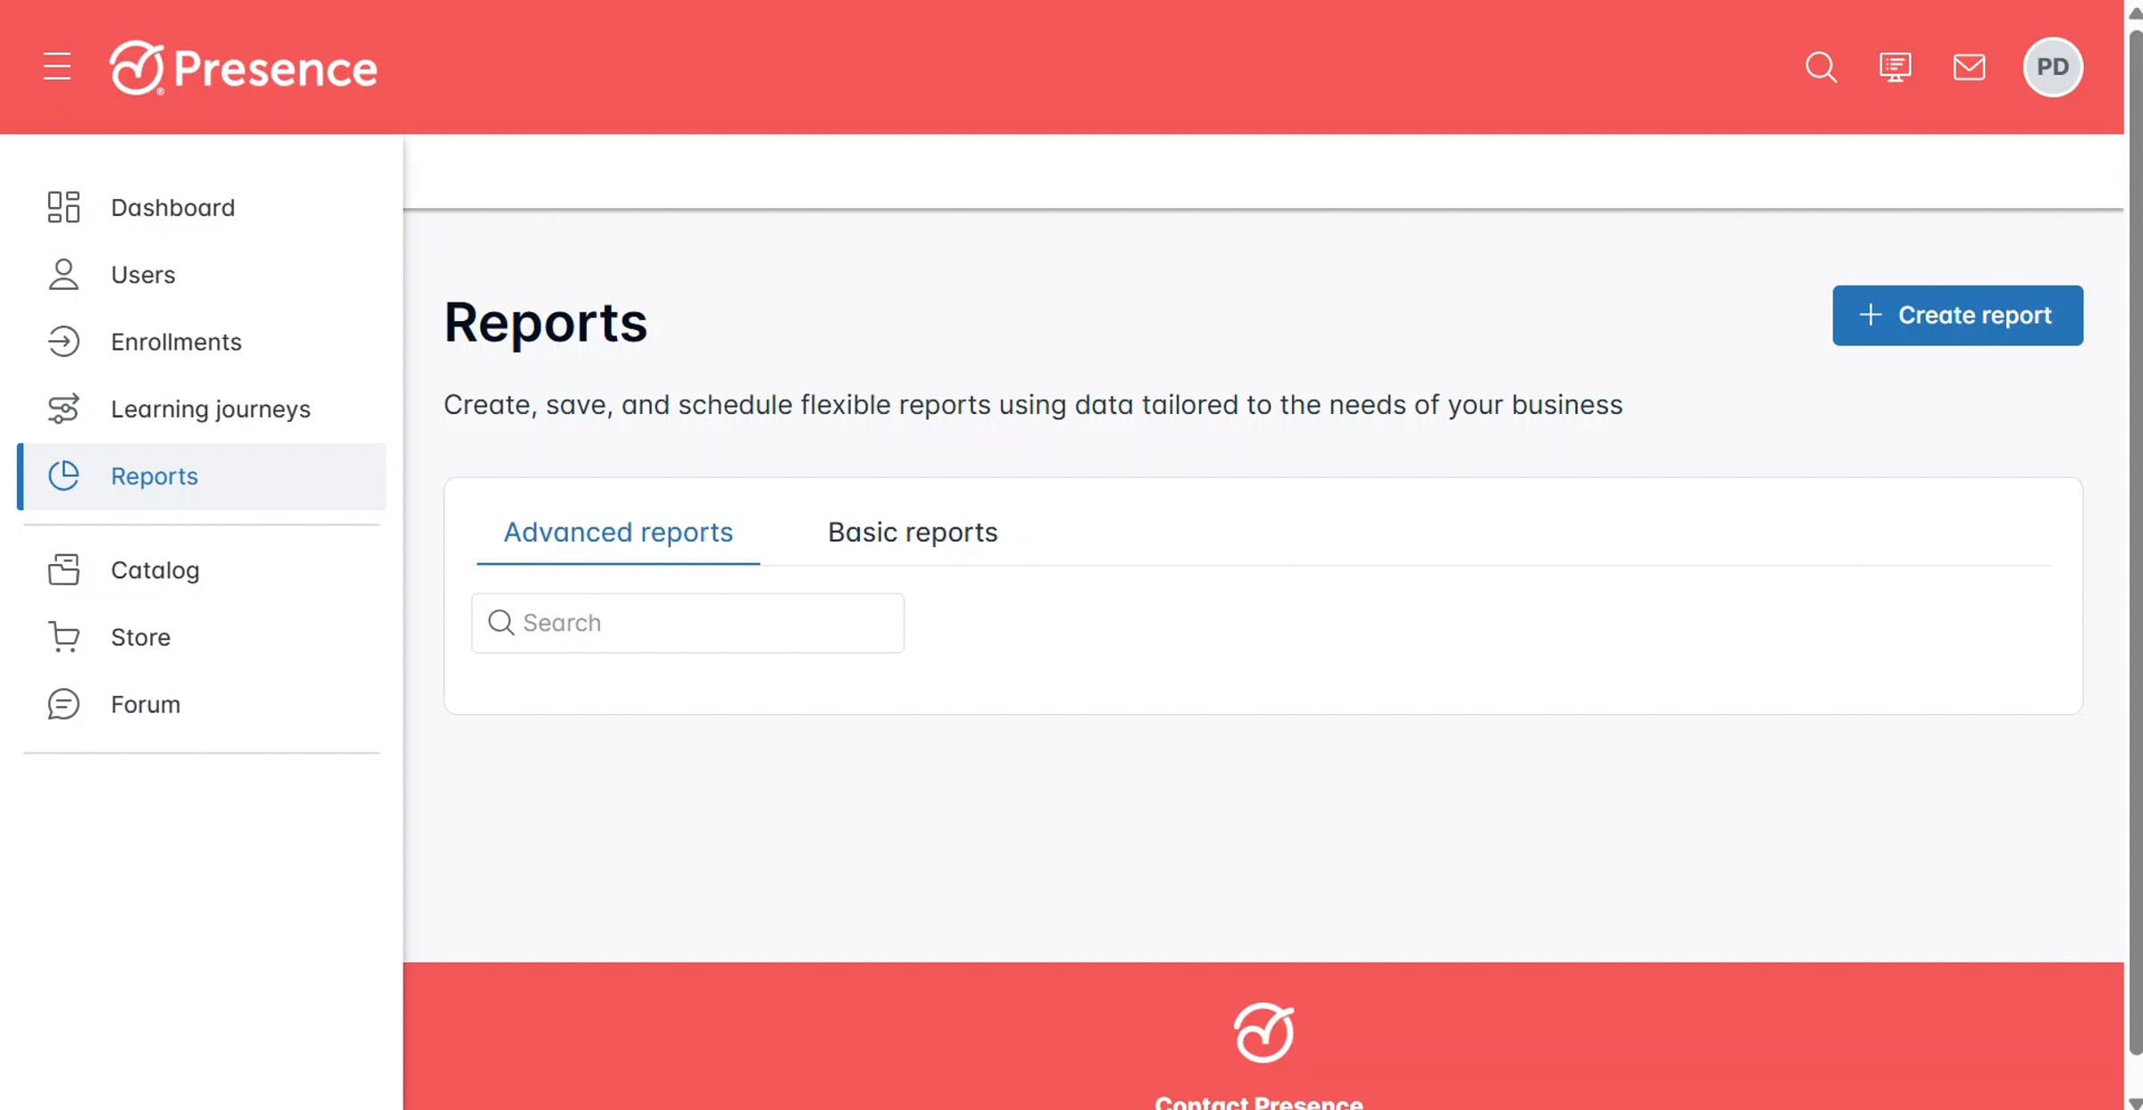Select the Reports sidebar item
Image resolution: width=2143 pixels, height=1110 pixels.
pyautogui.click(x=154, y=476)
